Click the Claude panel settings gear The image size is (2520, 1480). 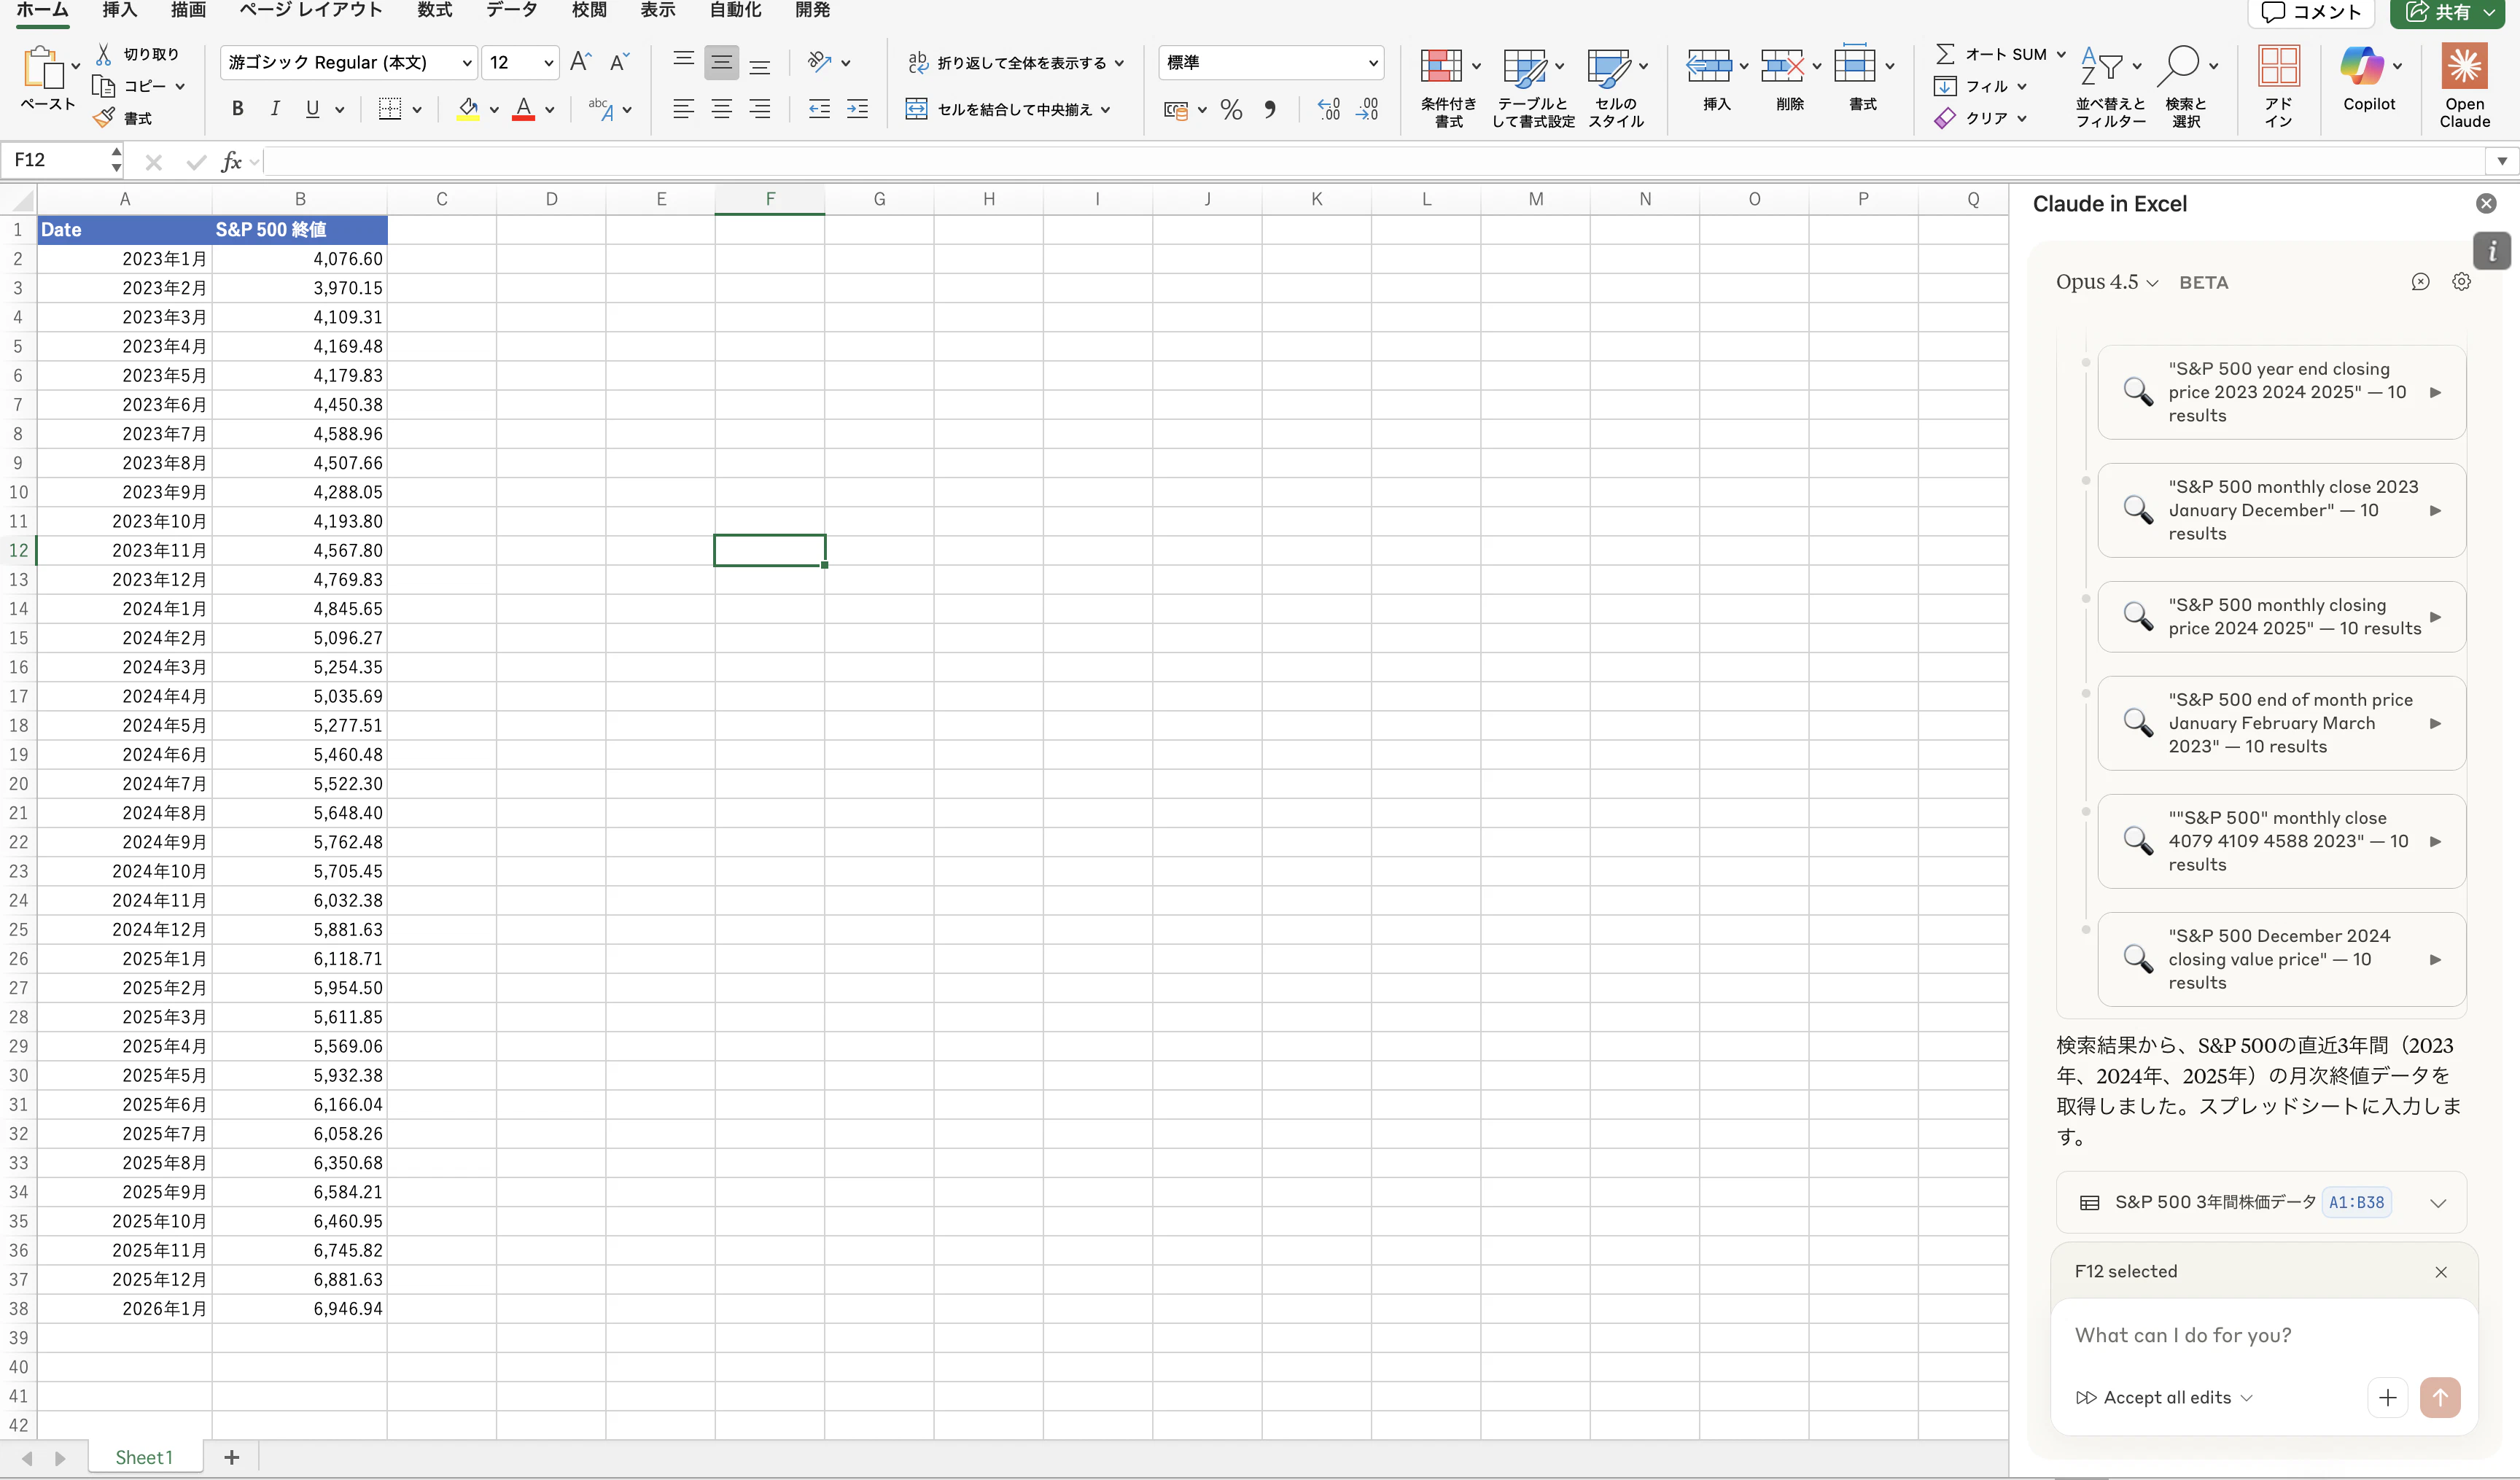pos(2461,282)
